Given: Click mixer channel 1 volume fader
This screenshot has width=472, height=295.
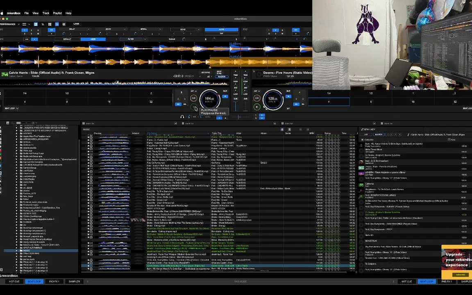Looking at the screenshot, I should pos(236,106).
